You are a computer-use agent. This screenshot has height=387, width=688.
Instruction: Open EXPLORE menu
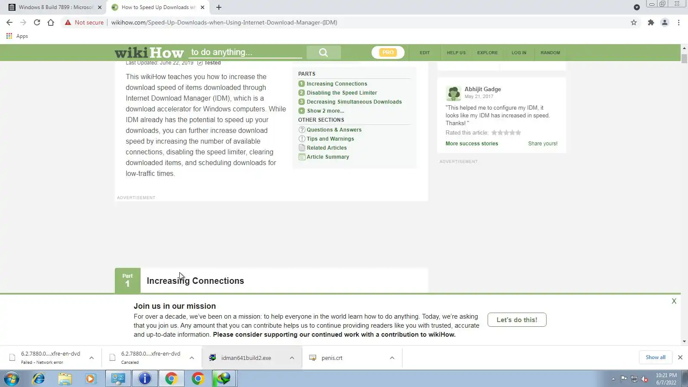[488, 52]
